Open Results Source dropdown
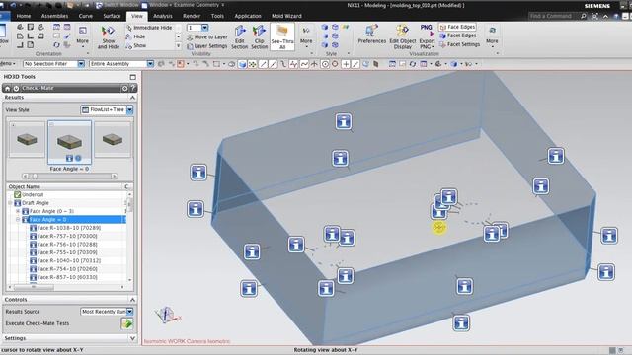 [x=129, y=312]
